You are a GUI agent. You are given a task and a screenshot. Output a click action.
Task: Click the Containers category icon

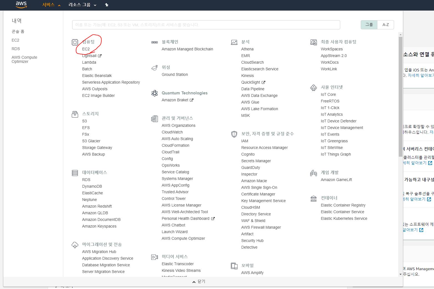pyautogui.click(x=314, y=198)
